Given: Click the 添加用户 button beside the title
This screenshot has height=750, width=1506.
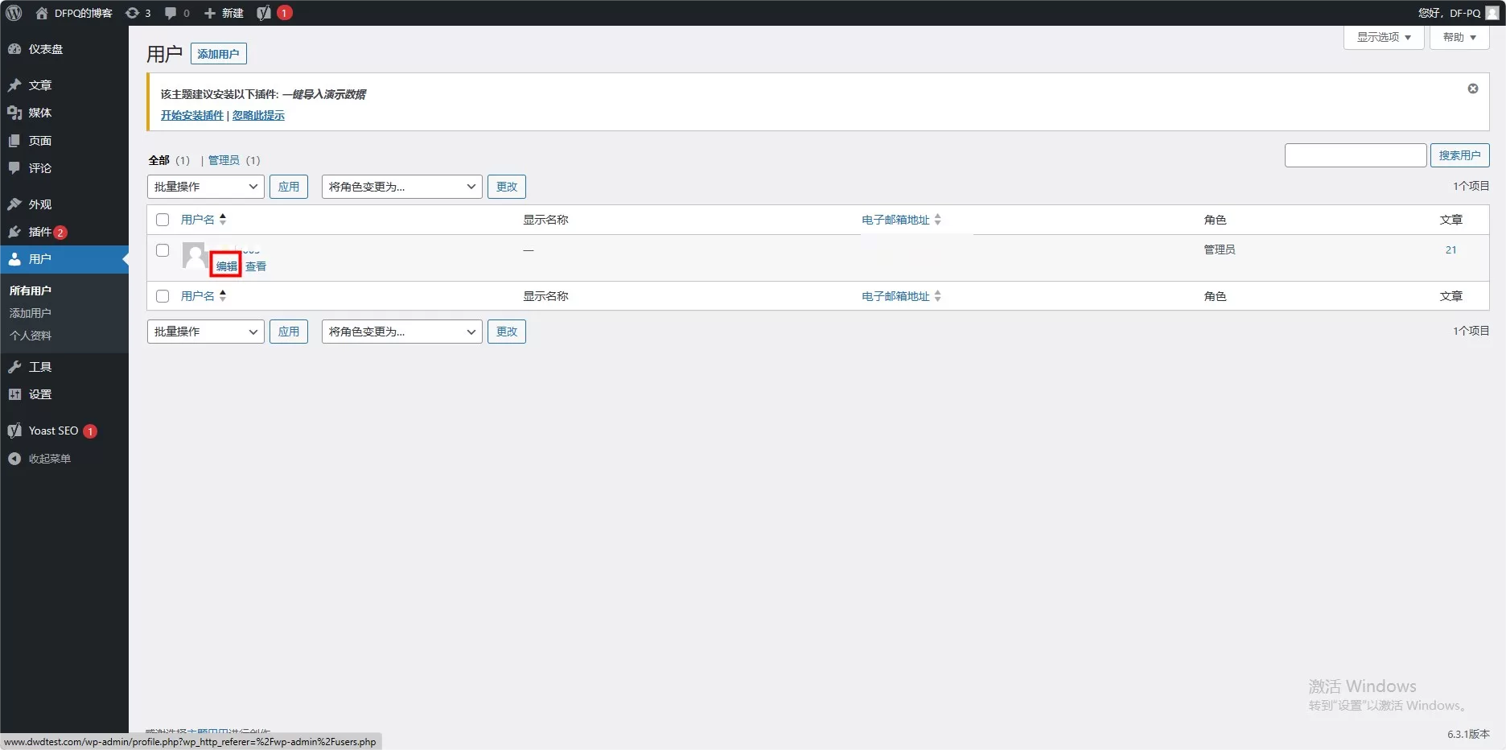Looking at the screenshot, I should pyautogui.click(x=218, y=54).
